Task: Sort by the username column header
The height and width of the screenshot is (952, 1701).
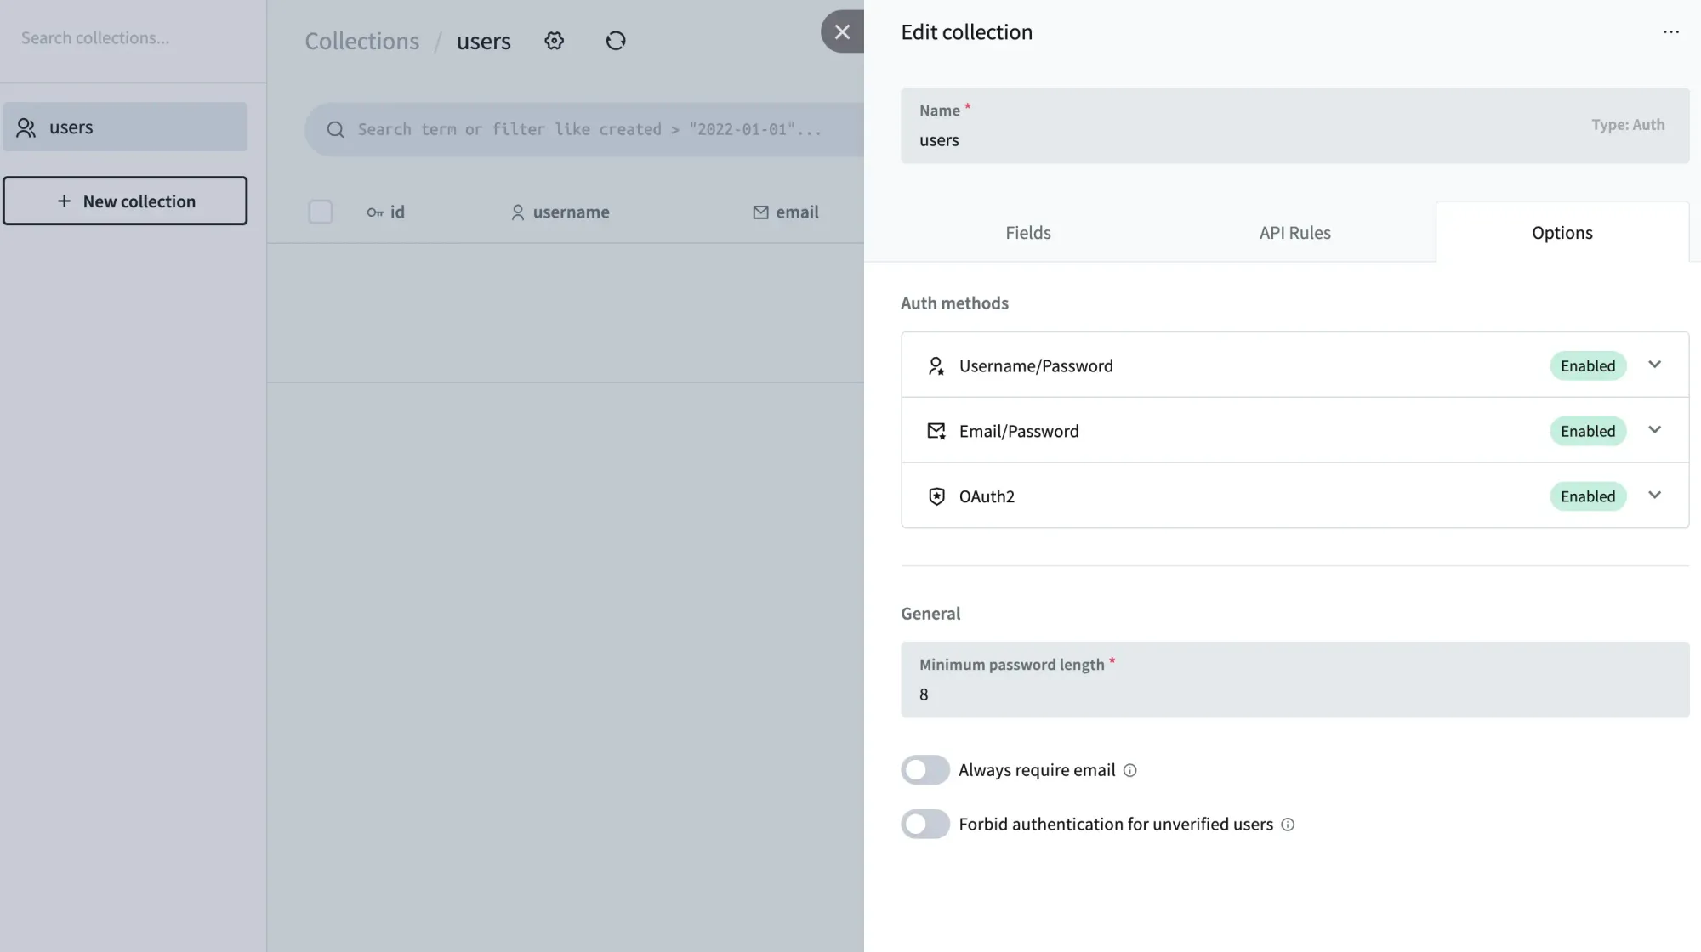Action: coord(560,212)
